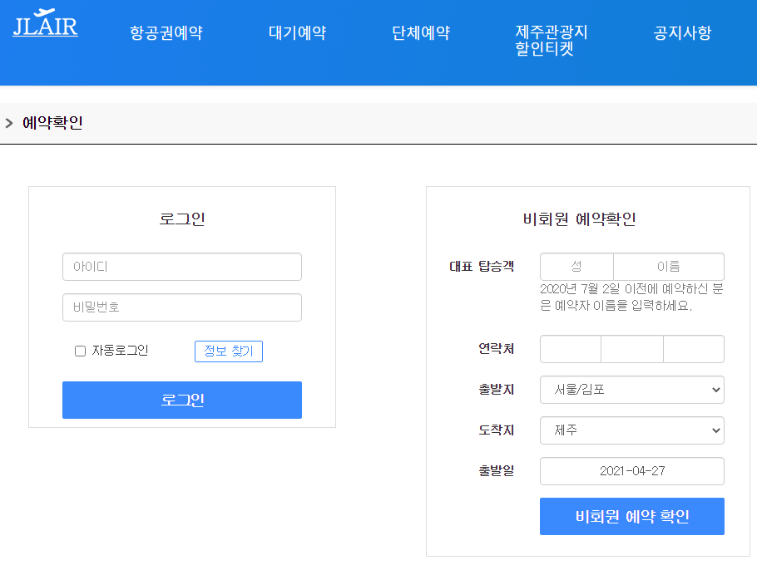
Task: Select the 단체예약 menu item
Action: pos(421,33)
